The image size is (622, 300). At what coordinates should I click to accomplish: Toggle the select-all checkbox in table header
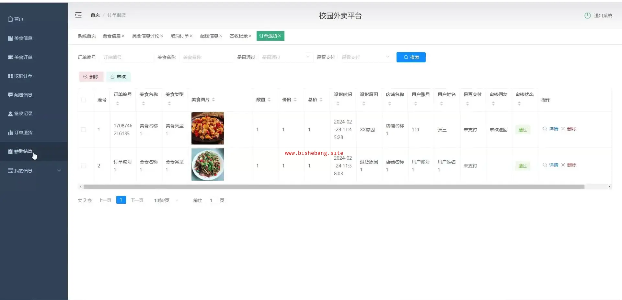pyautogui.click(x=84, y=100)
